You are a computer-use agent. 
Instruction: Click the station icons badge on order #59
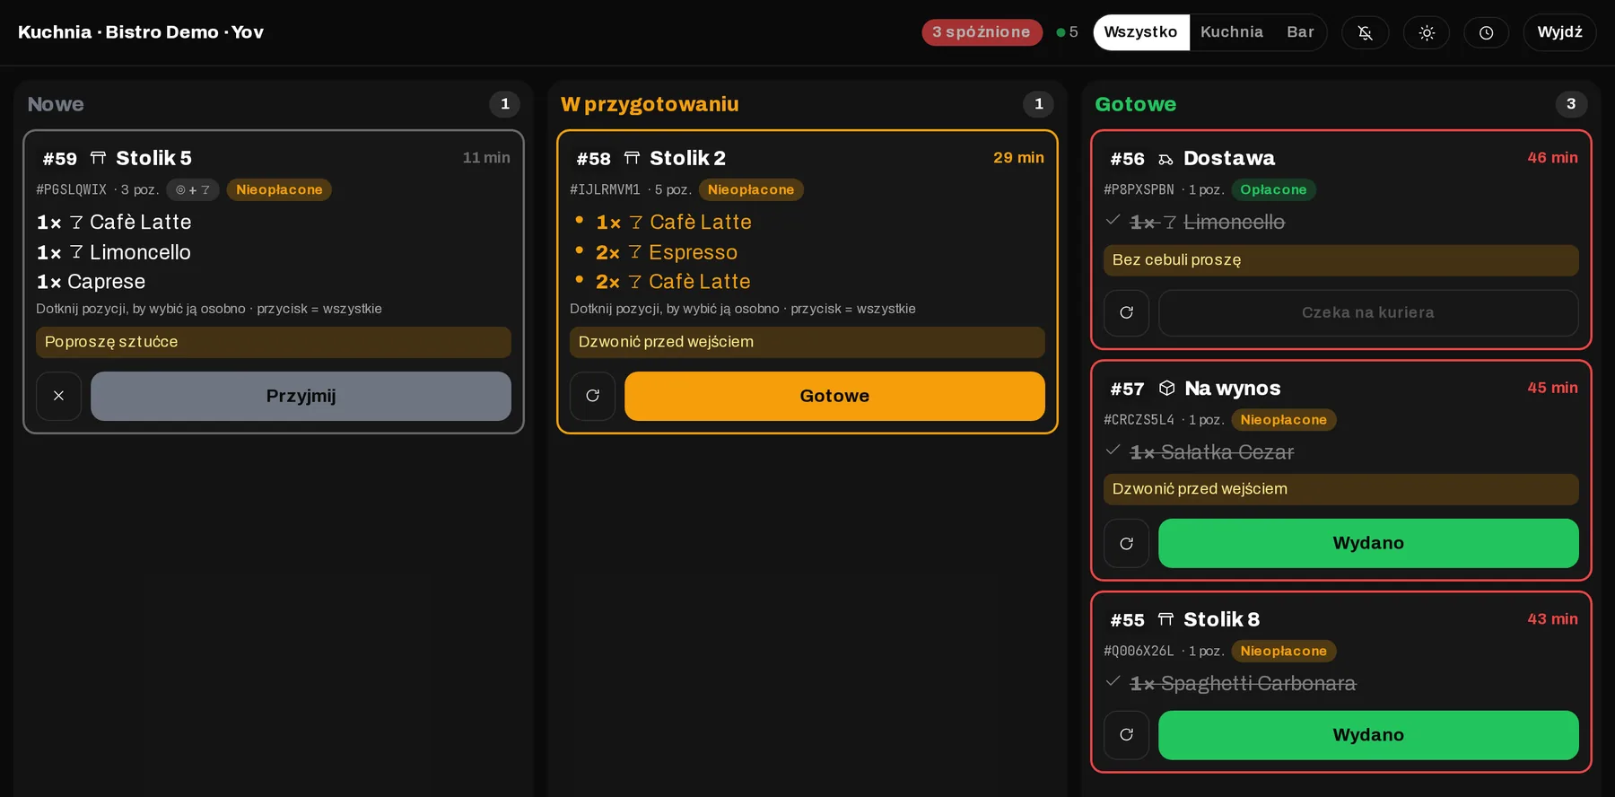pos(193,189)
